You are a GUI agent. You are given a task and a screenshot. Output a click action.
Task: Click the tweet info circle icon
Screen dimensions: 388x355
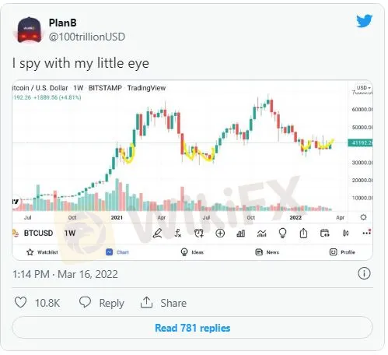364,273
